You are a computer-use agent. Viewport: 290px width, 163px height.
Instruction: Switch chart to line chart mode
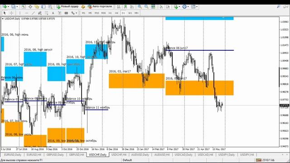coord(132,7)
